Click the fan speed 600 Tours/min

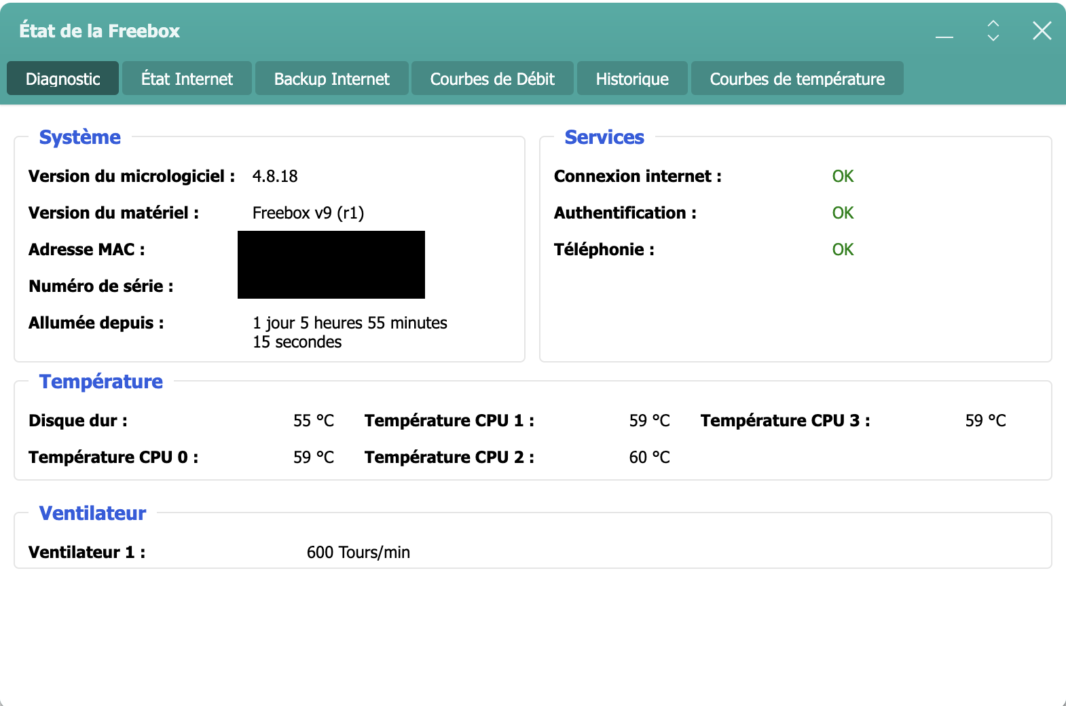pyautogui.click(x=359, y=553)
